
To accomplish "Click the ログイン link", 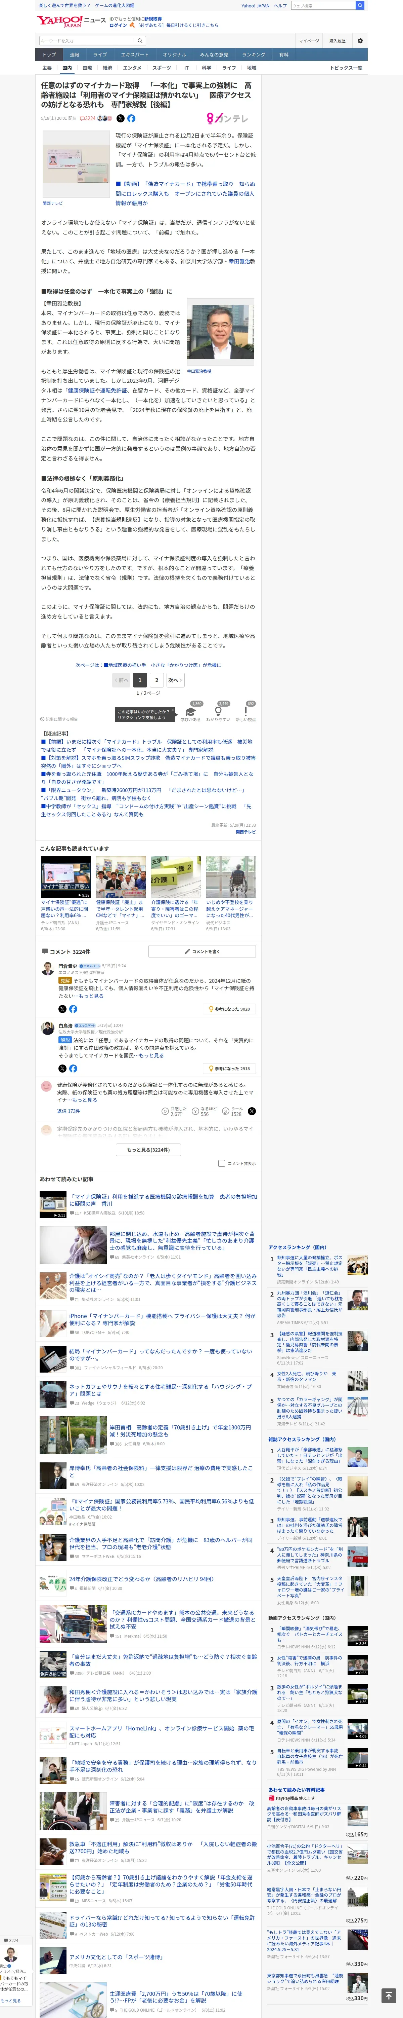I will pyautogui.click(x=118, y=25).
